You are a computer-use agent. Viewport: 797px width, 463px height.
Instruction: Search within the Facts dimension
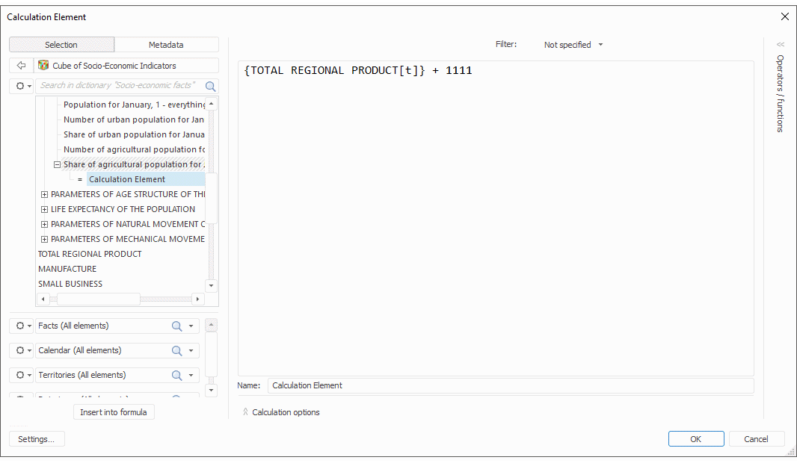176,326
